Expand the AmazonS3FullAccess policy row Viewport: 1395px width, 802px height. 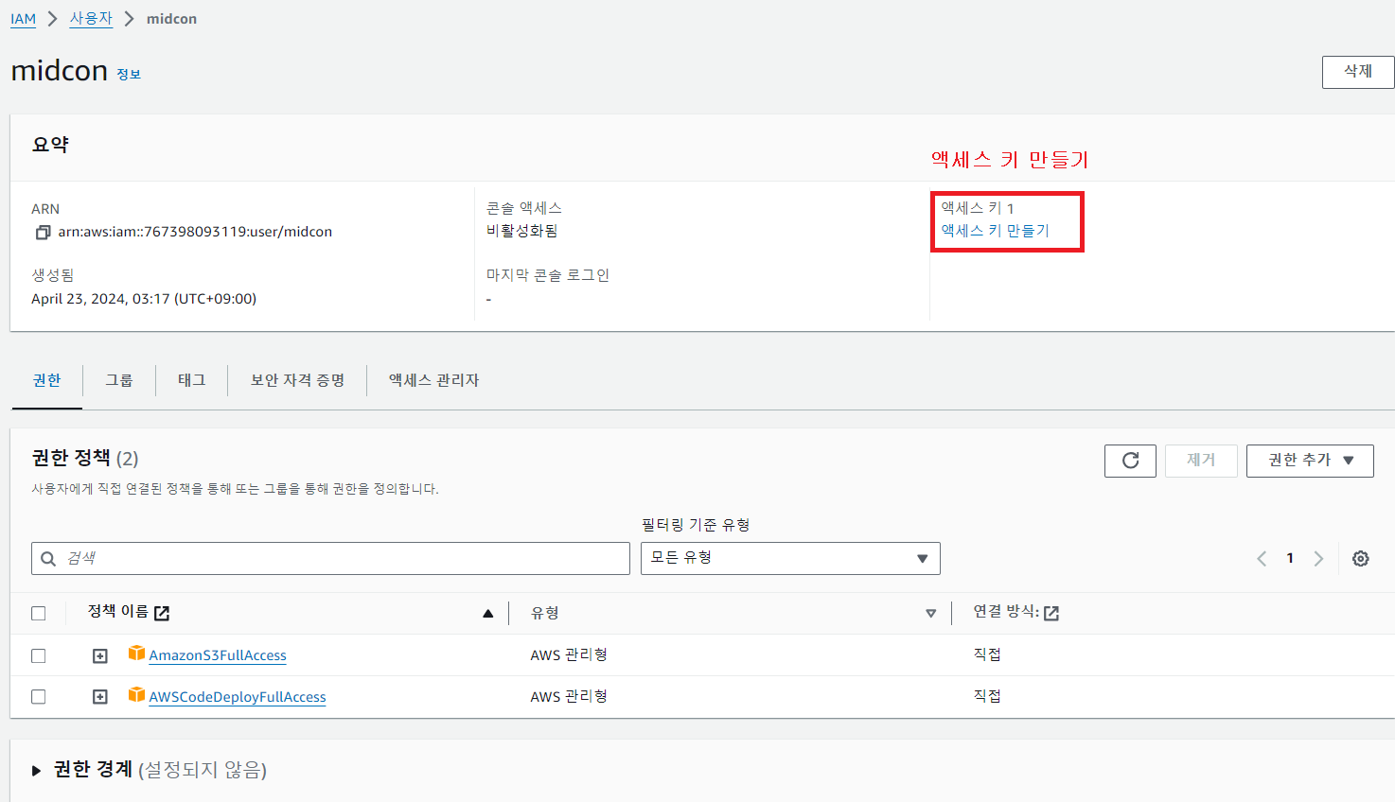click(x=100, y=655)
